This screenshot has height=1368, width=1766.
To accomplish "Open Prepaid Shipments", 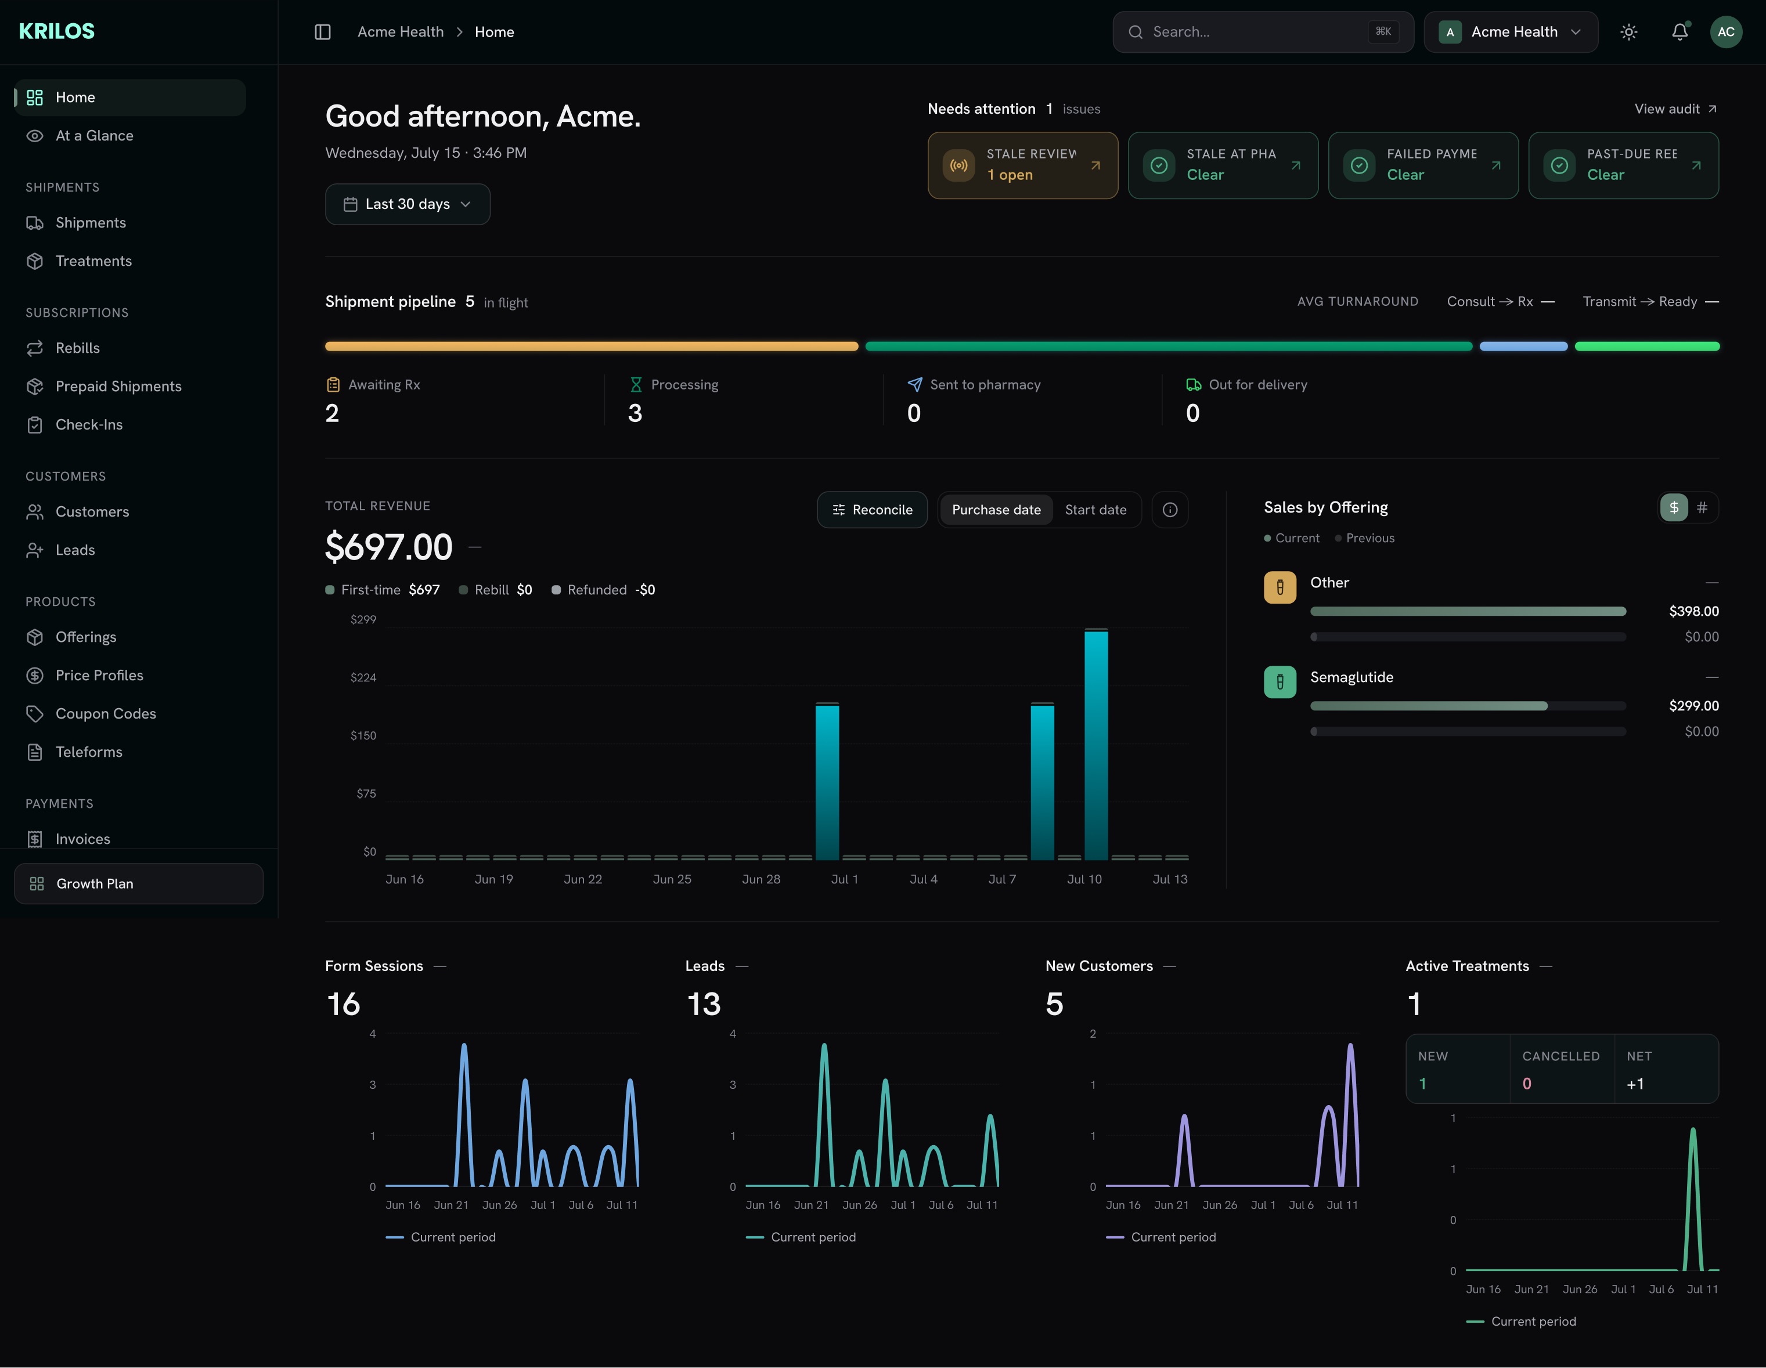I will click(130, 387).
